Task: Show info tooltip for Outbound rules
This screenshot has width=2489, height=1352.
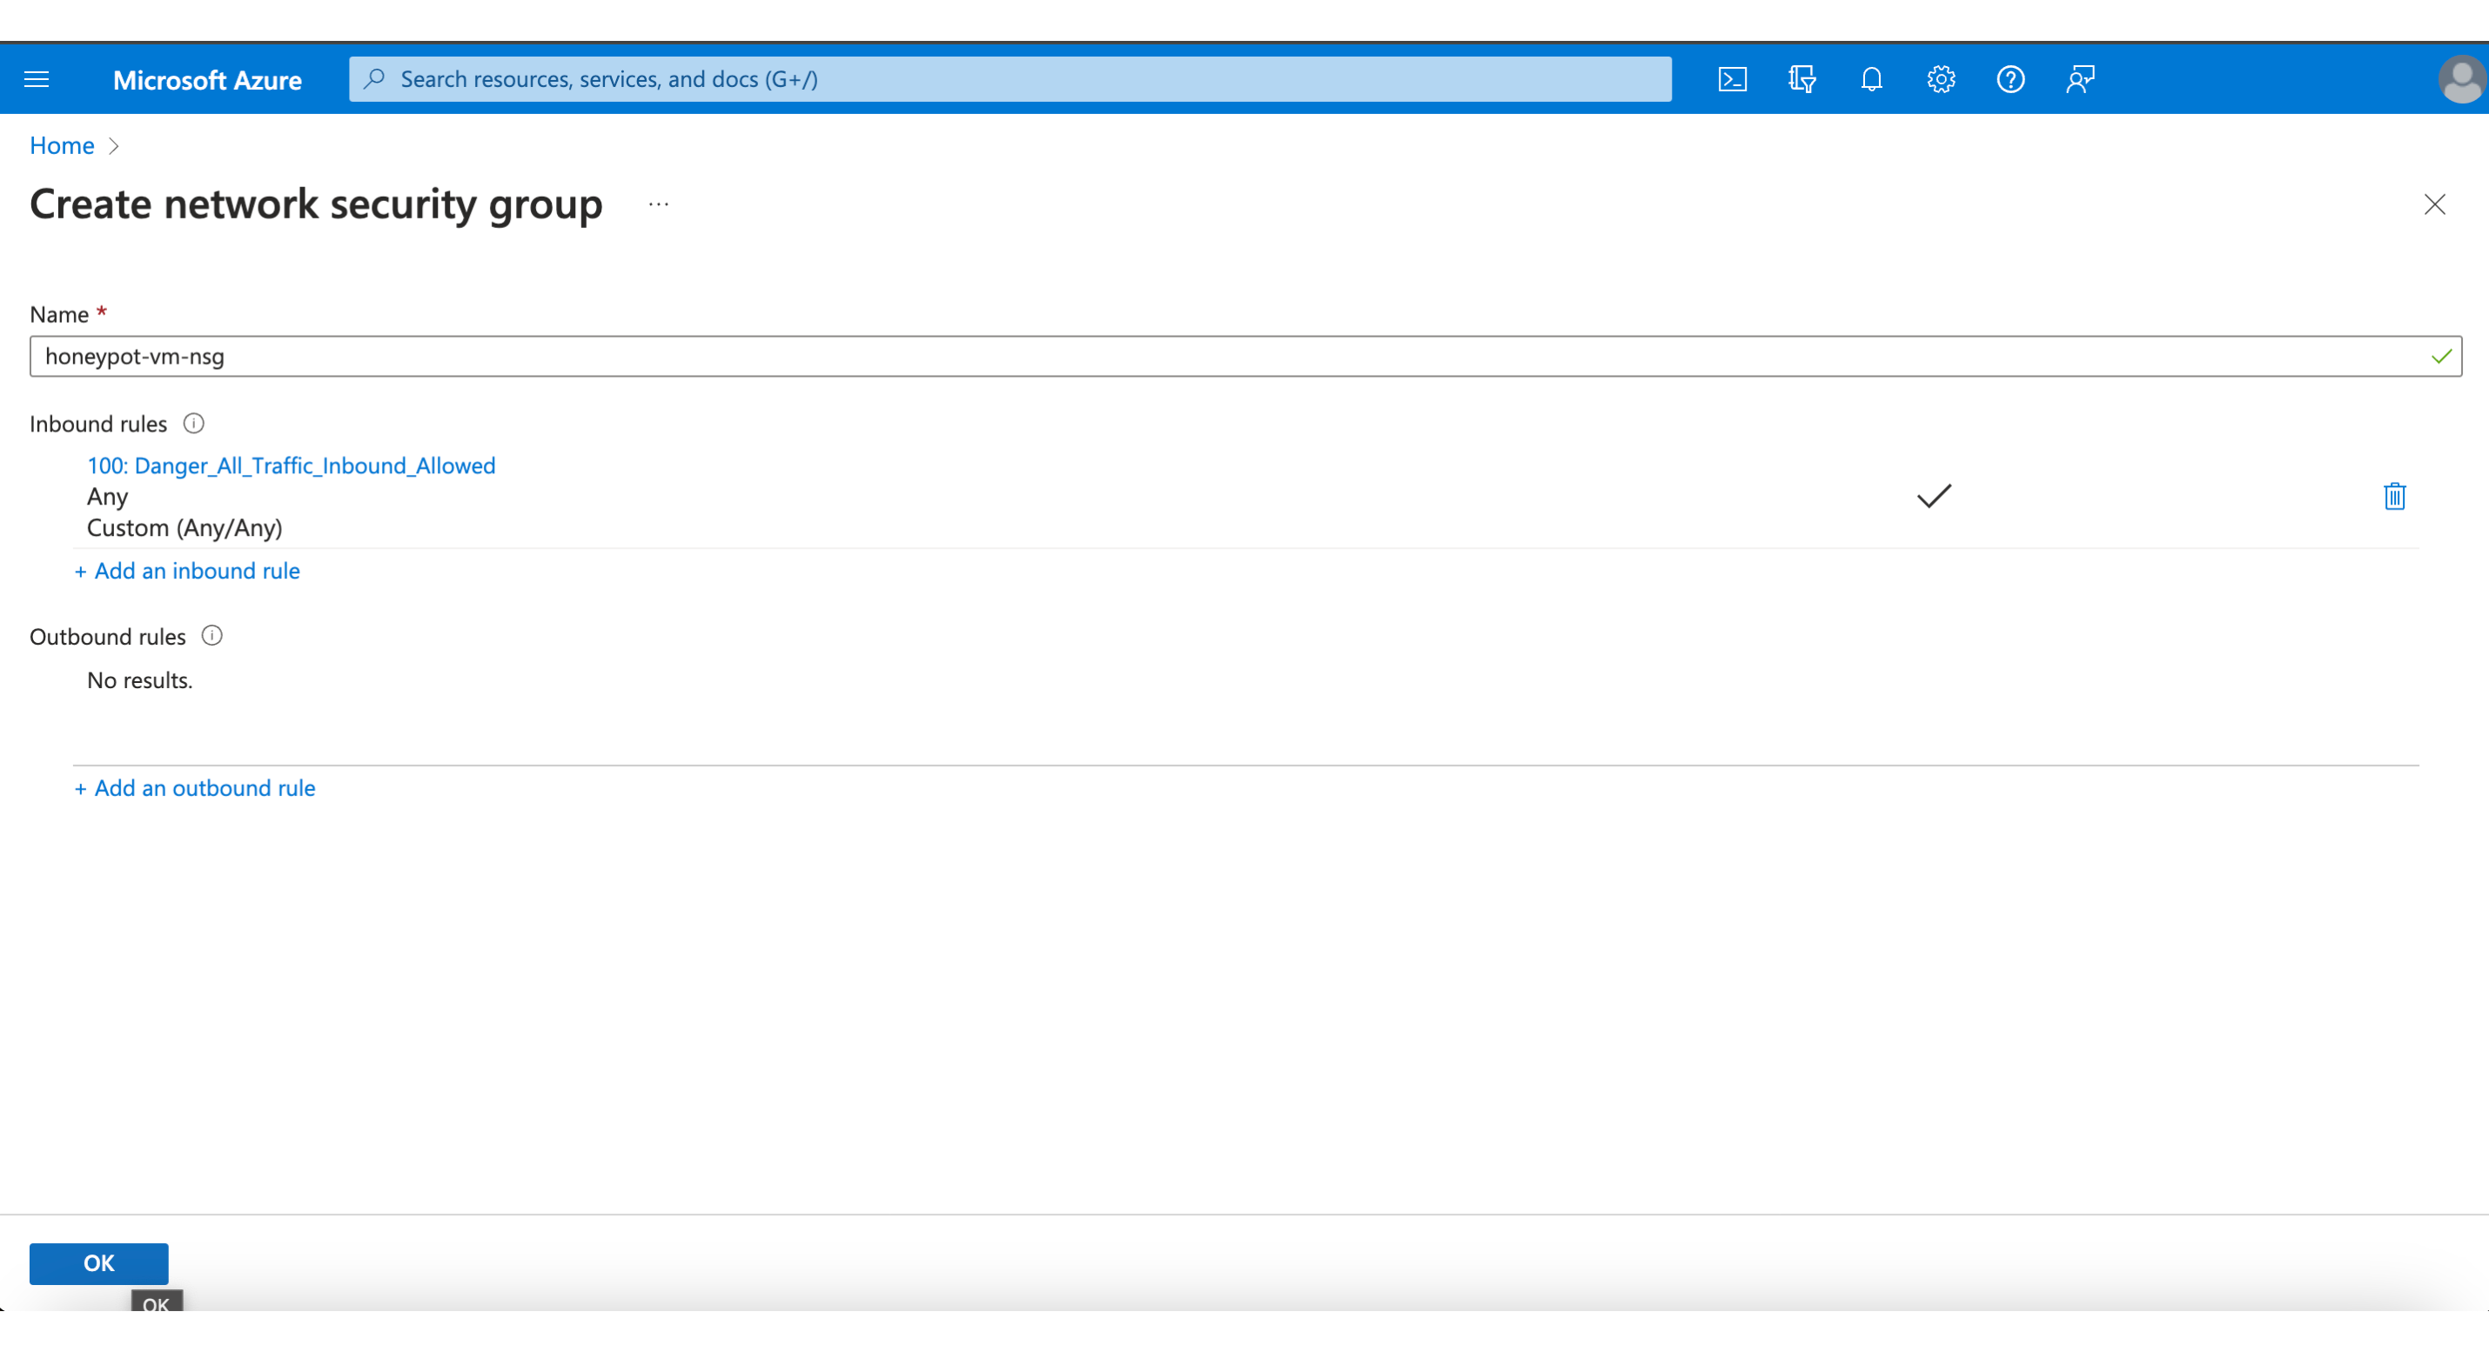Action: [211, 636]
